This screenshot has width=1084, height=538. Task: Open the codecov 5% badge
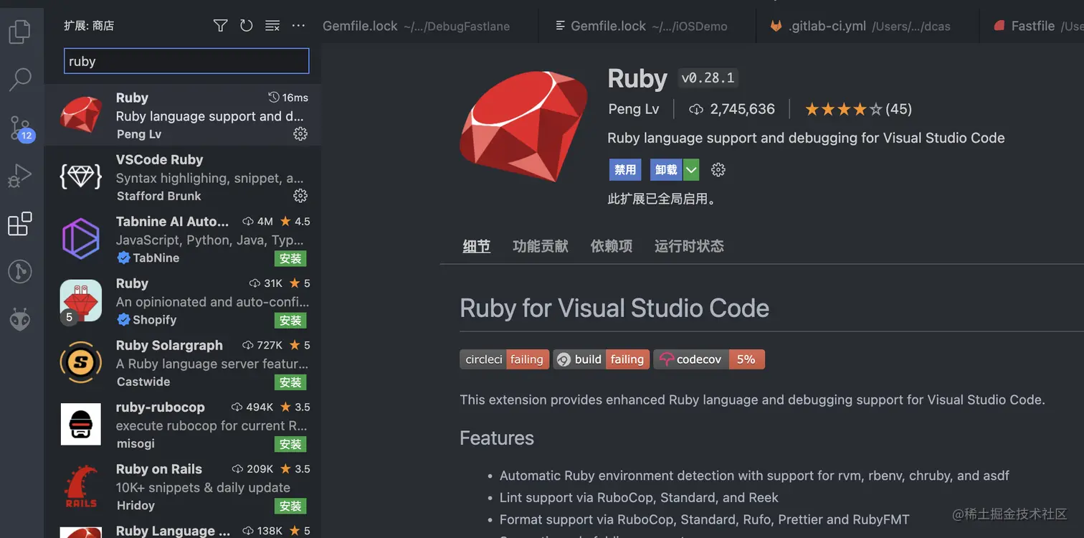pos(709,359)
